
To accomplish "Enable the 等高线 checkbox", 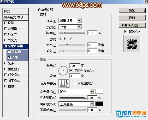I will [x=9, y=52].
